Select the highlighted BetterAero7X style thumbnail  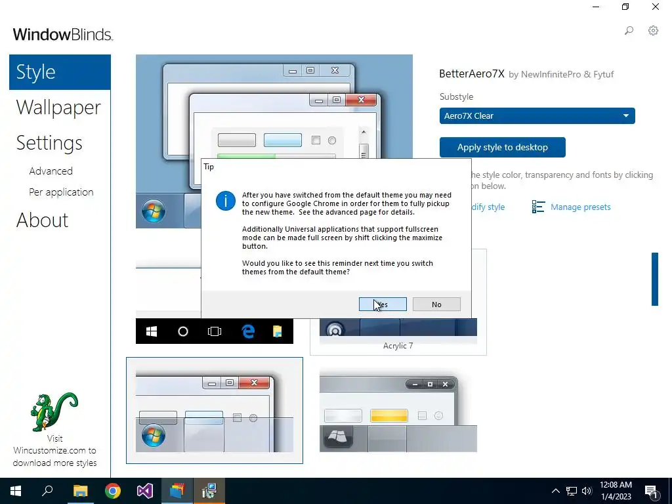click(215, 411)
